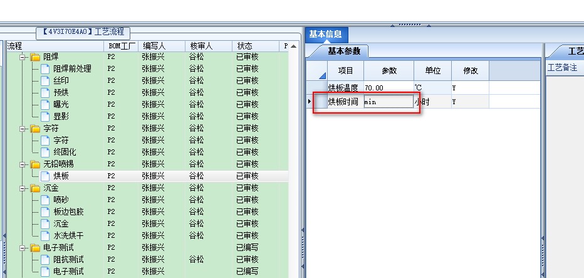This screenshot has width=584, height=278.
Task: Click the 显影 document icon
Action: (45, 117)
